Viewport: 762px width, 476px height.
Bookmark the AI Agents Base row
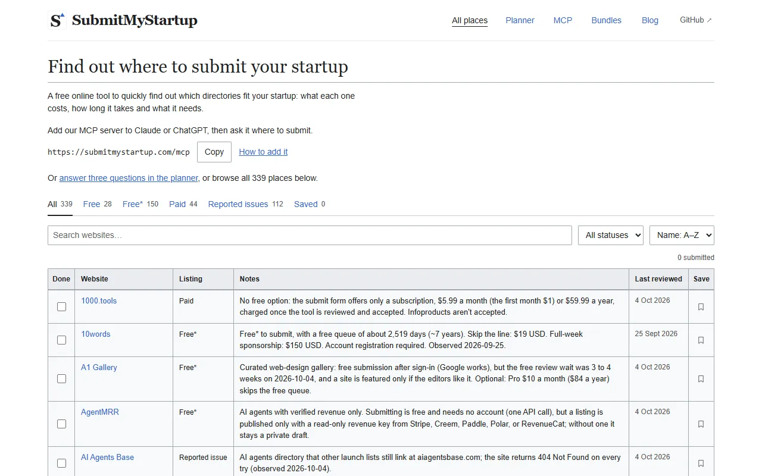point(701,463)
